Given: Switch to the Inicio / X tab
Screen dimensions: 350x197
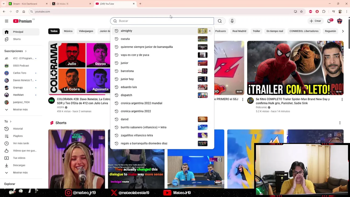Looking at the screenshot, I should point(71,4).
